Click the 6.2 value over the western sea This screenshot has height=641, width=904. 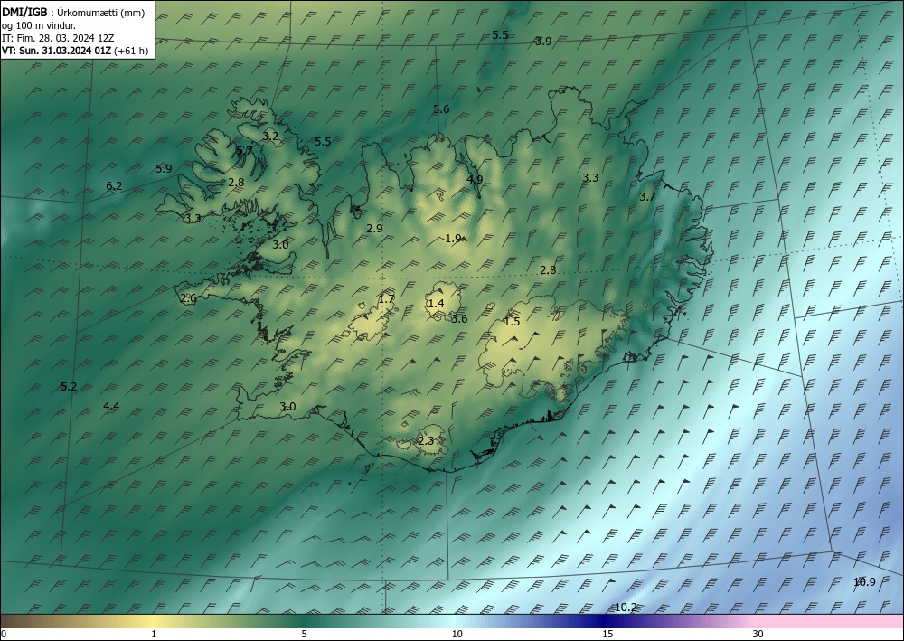tap(114, 185)
